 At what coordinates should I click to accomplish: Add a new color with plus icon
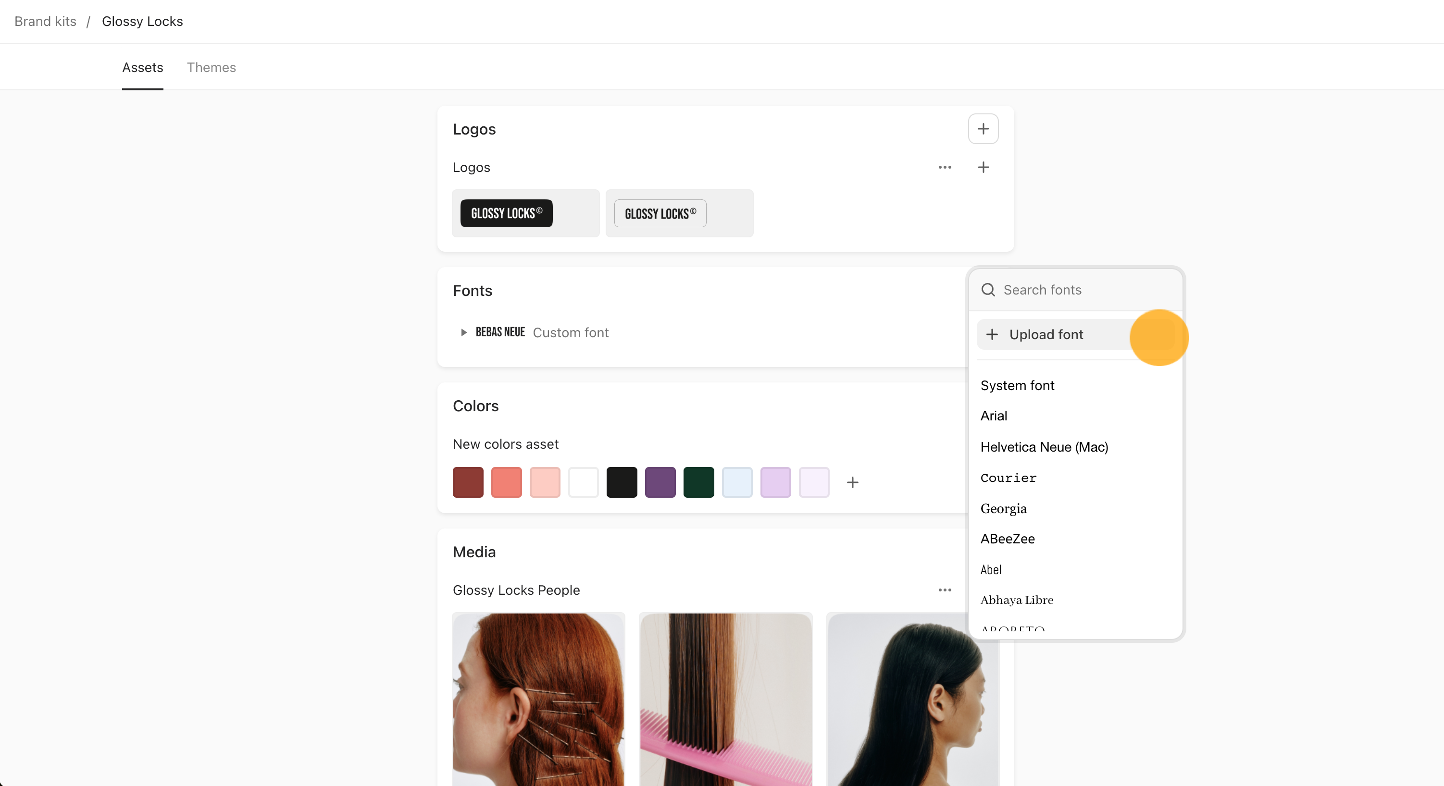[852, 482]
